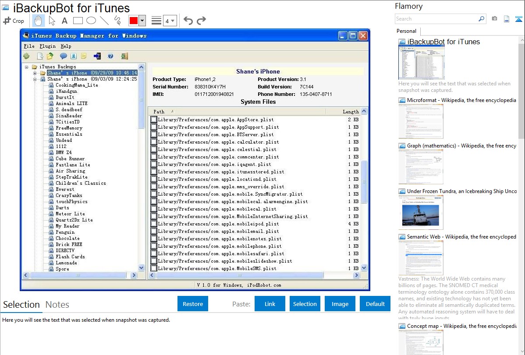Click the blue arrow device transfer icon
Image resolution: width=525 pixels, height=355 pixels.
(97, 56)
